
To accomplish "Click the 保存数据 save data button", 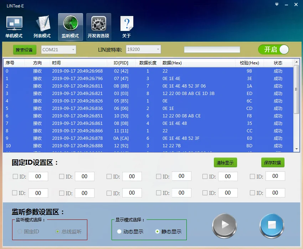I will 273,162.
